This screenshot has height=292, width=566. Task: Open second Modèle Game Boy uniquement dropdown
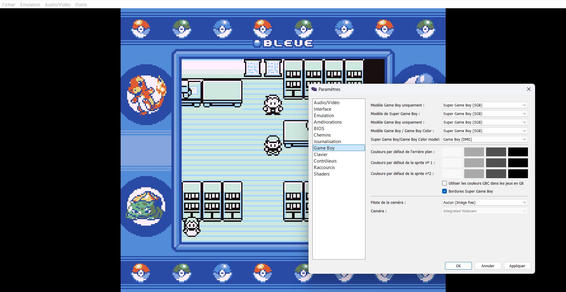pyautogui.click(x=485, y=122)
